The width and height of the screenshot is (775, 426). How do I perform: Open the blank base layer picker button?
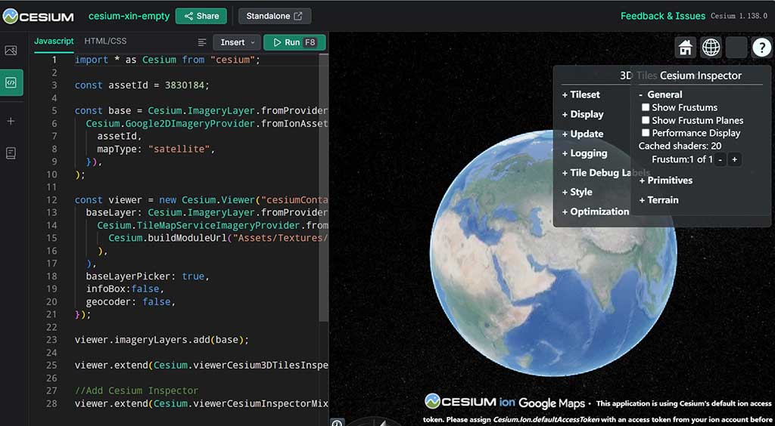736,48
